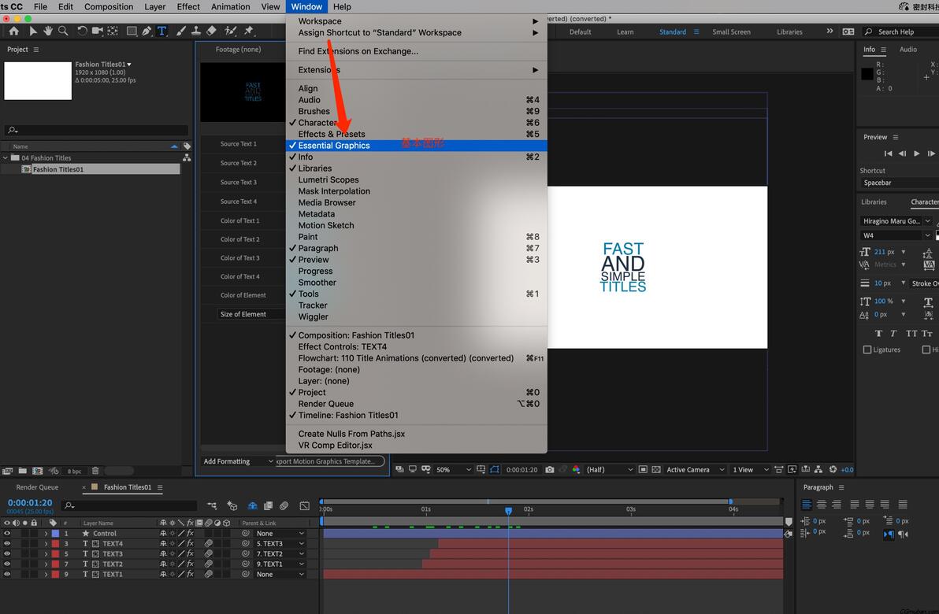The width and height of the screenshot is (939, 614).
Task: Enable the Ligatures checkbox
Action: 867,350
